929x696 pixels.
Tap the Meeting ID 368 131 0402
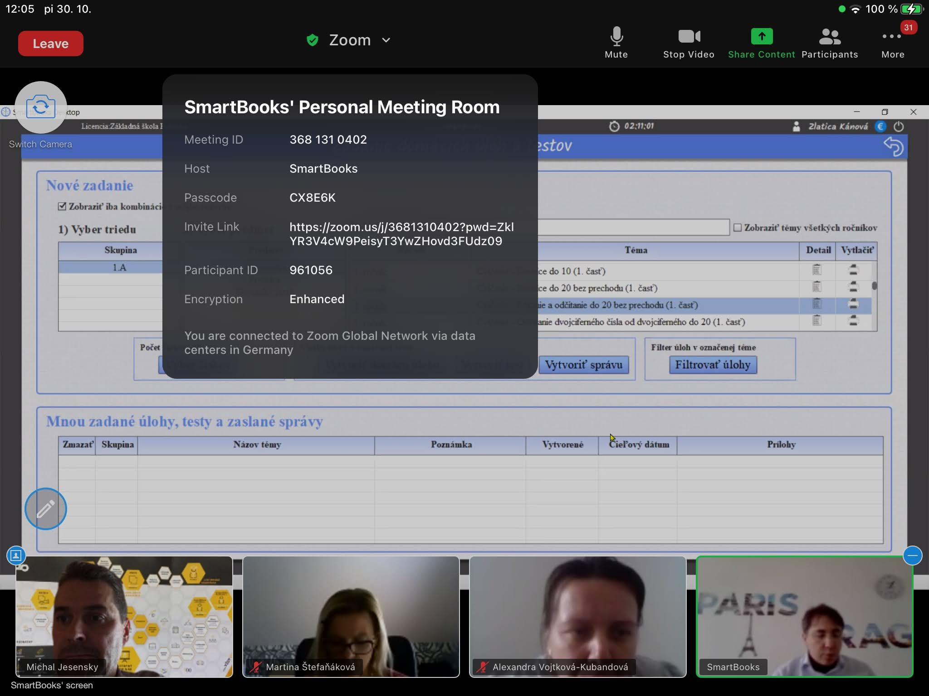[328, 140]
